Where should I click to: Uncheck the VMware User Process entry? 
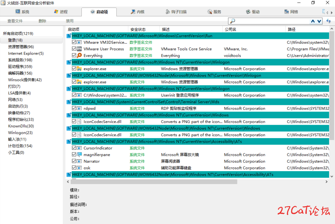pyautogui.click(x=74, y=49)
